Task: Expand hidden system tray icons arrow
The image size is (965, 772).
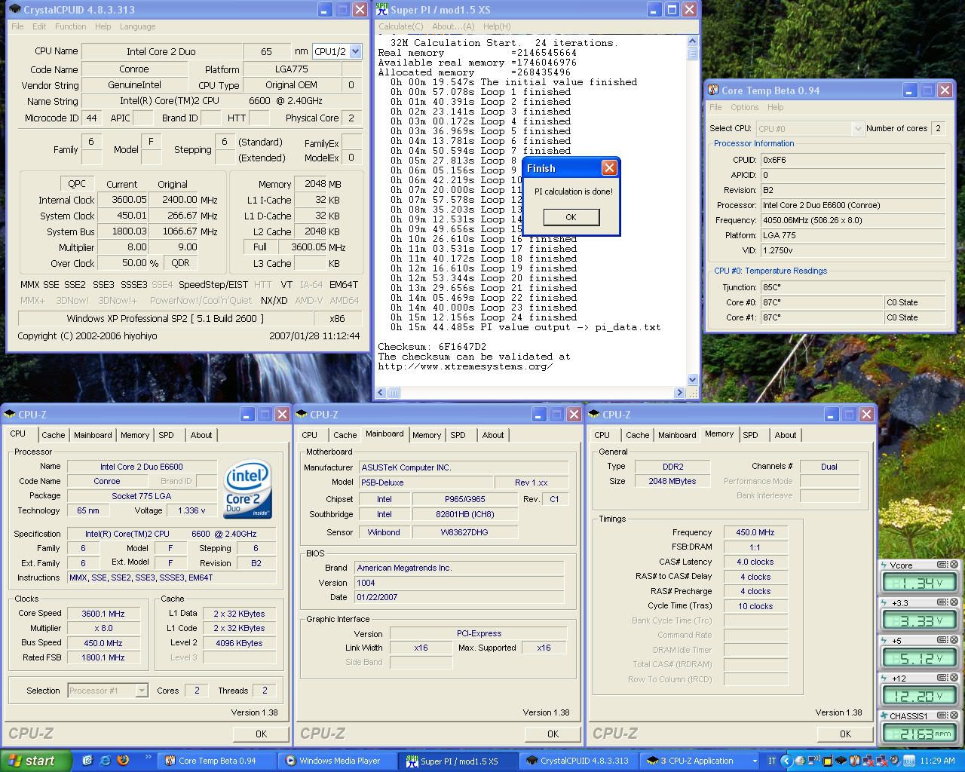Action: pyautogui.click(x=786, y=761)
